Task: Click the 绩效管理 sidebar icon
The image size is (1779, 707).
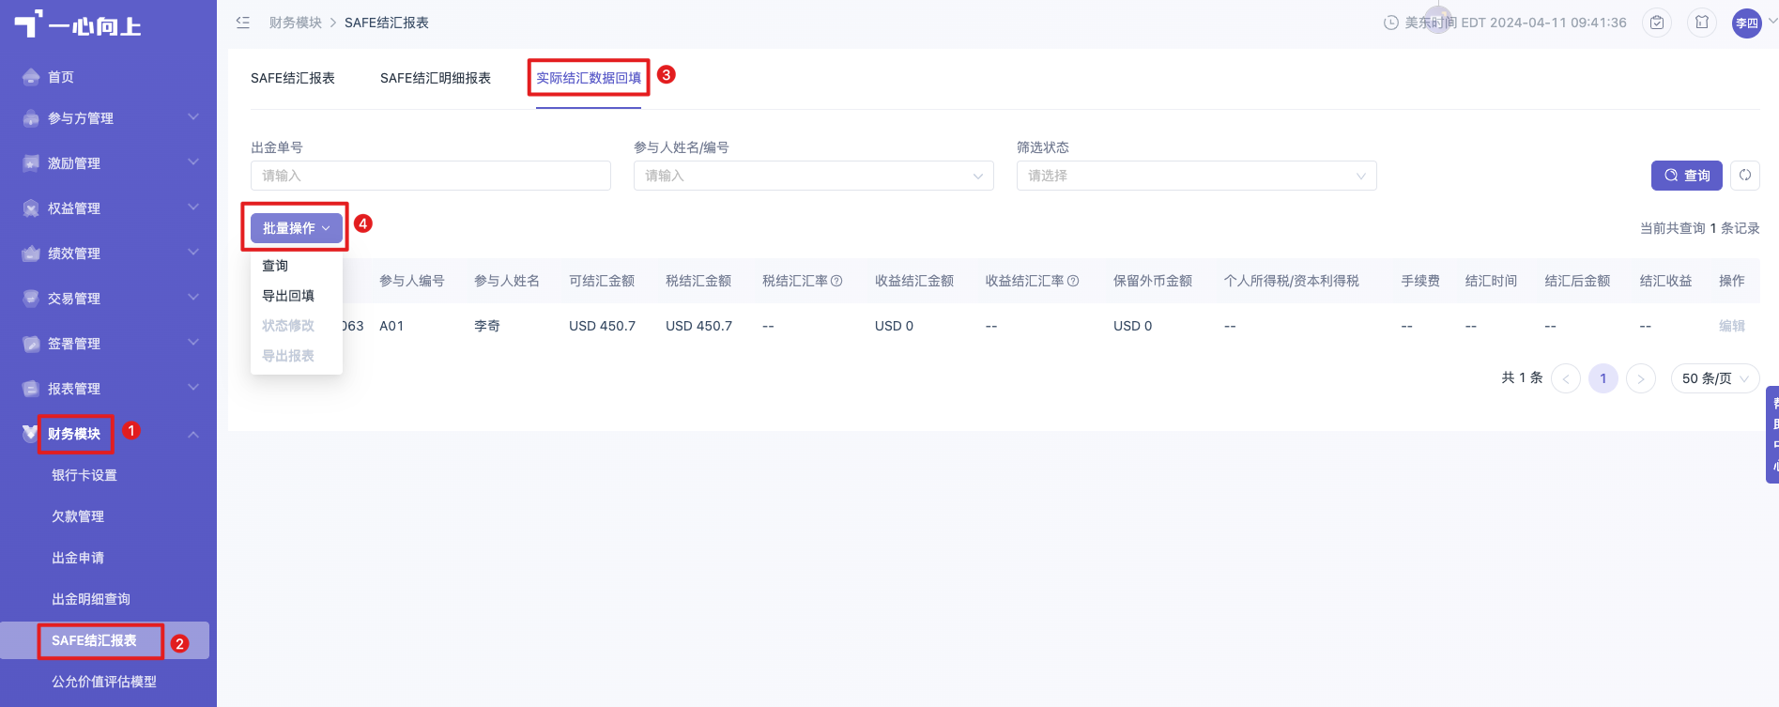Action: pyautogui.click(x=31, y=254)
